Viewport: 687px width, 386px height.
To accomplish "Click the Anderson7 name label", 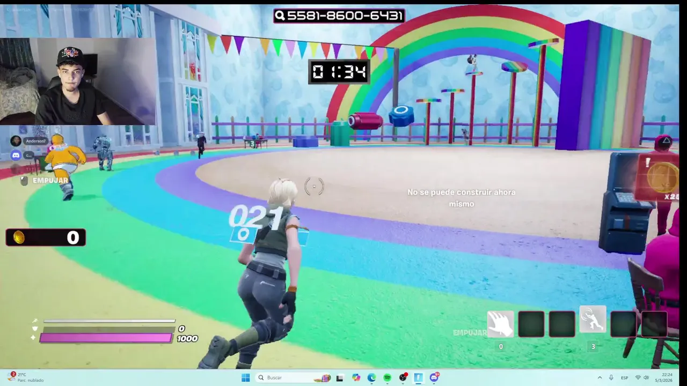I will point(35,141).
